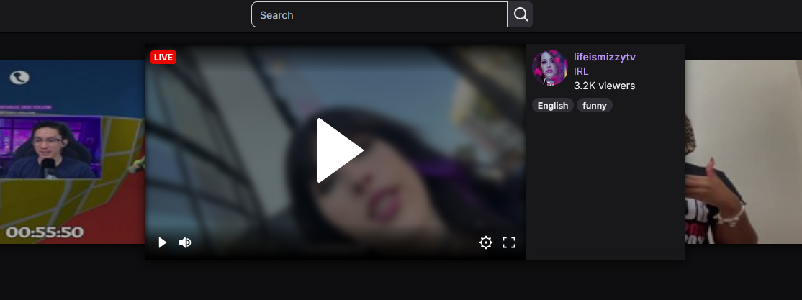Screen dimensions: 802x300
Task: Click the magnifying glass search button
Action: (521, 14)
